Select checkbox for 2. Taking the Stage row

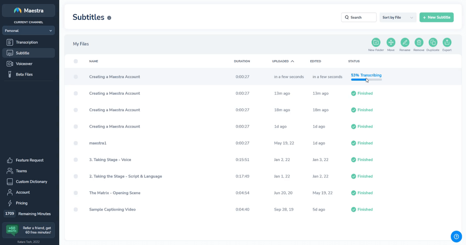[76, 176]
